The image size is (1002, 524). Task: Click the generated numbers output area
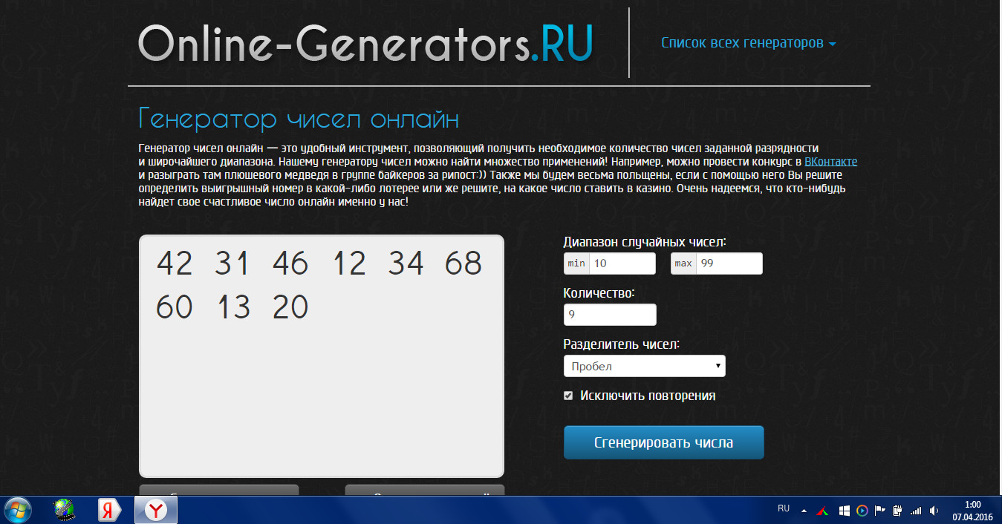321,386
